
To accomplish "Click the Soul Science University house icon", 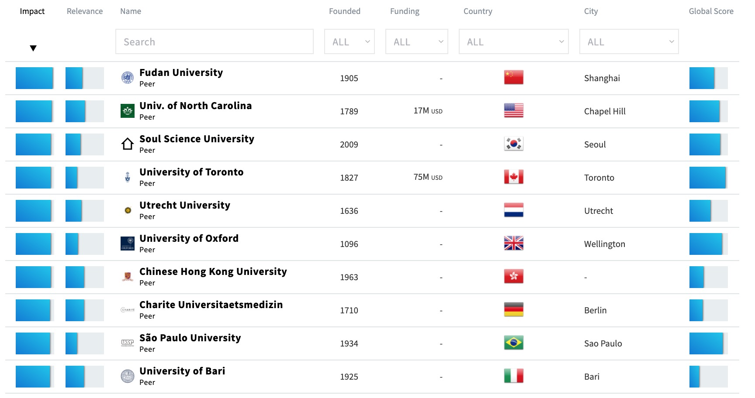I will [128, 144].
